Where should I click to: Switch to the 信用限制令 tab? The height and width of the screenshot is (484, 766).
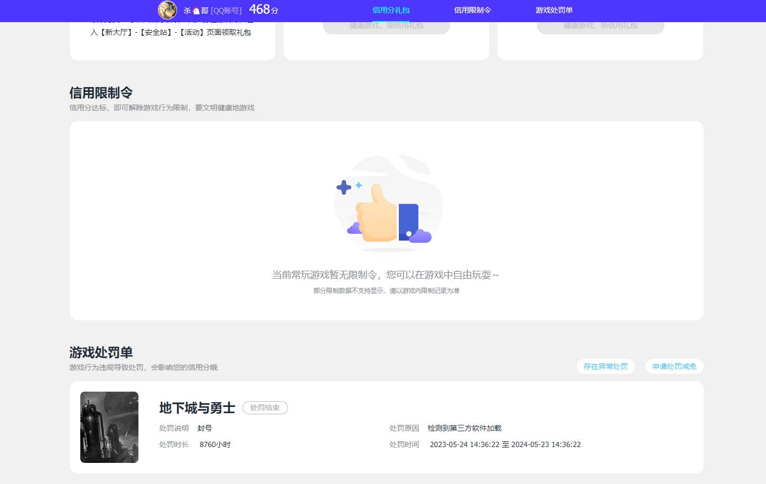pyautogui.click(x=473, y=10)
